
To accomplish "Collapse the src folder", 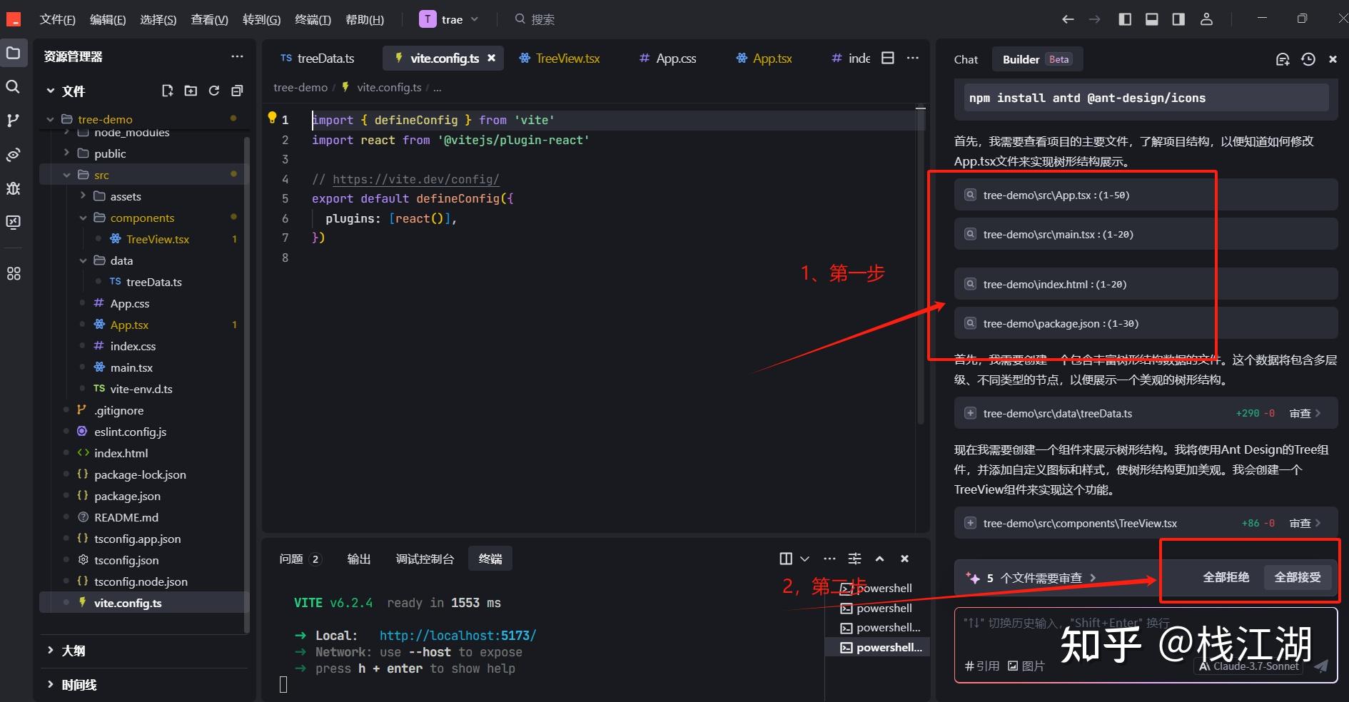I will [x=66, y=175].
